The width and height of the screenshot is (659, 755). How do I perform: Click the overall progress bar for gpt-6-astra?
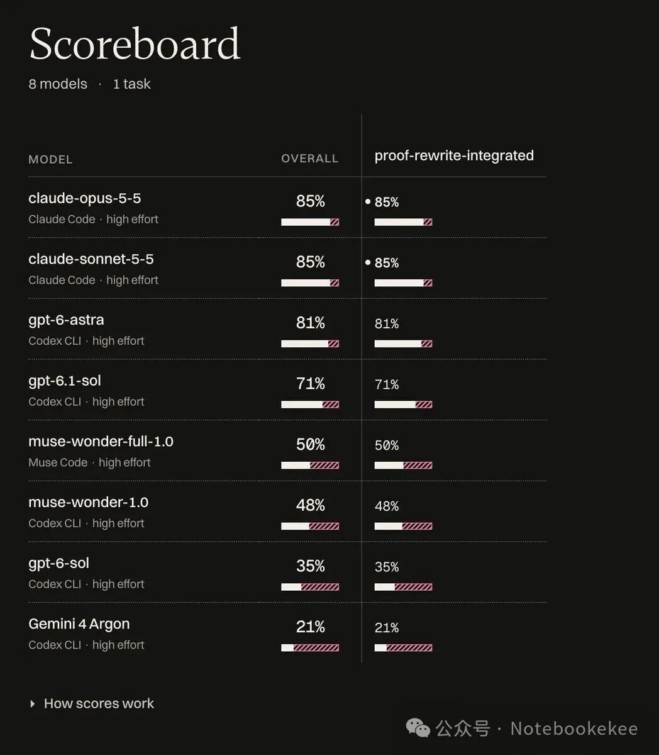pyautogui.click(x=310, y=344)
